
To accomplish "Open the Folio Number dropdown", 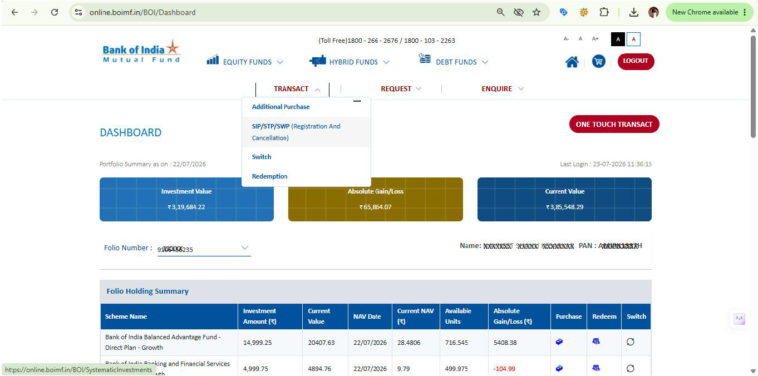I will click(x=204, y=249).
